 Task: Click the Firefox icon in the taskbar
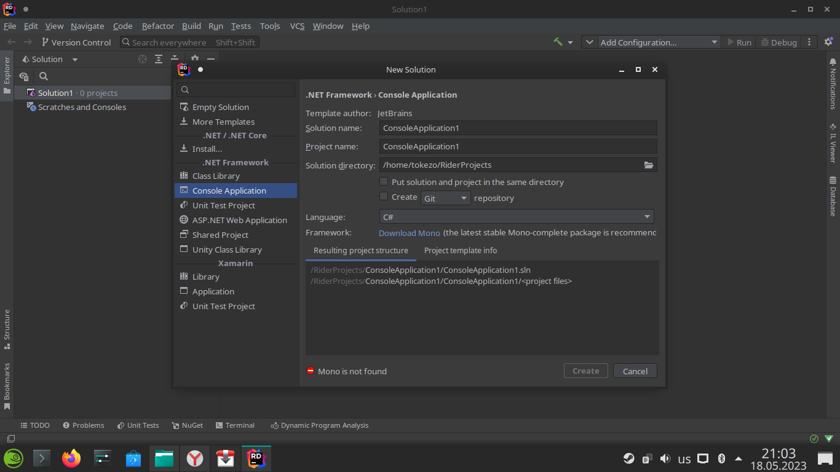pyautogui.click(x=71, y=458)
